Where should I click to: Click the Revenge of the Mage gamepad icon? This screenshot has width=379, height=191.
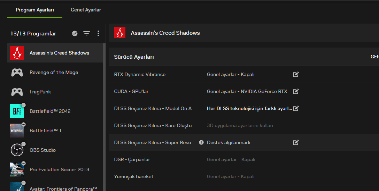[17, 72]
